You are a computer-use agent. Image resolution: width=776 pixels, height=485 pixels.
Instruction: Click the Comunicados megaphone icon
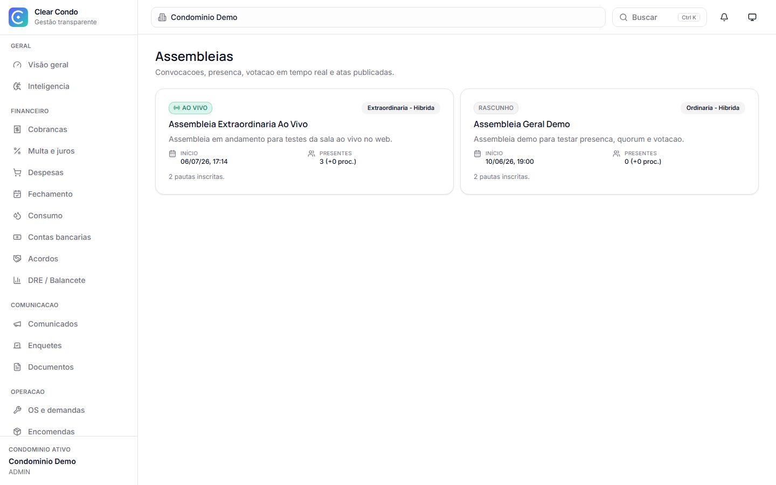click(17, 324)
